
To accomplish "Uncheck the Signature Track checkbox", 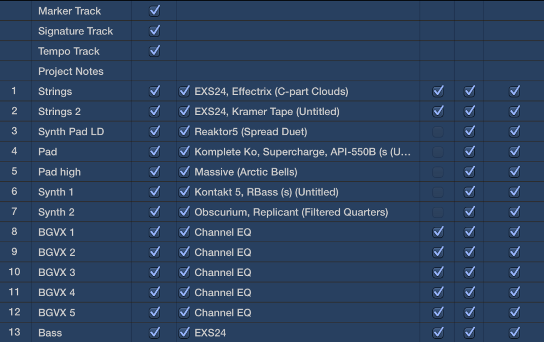I will coord(155,31).
